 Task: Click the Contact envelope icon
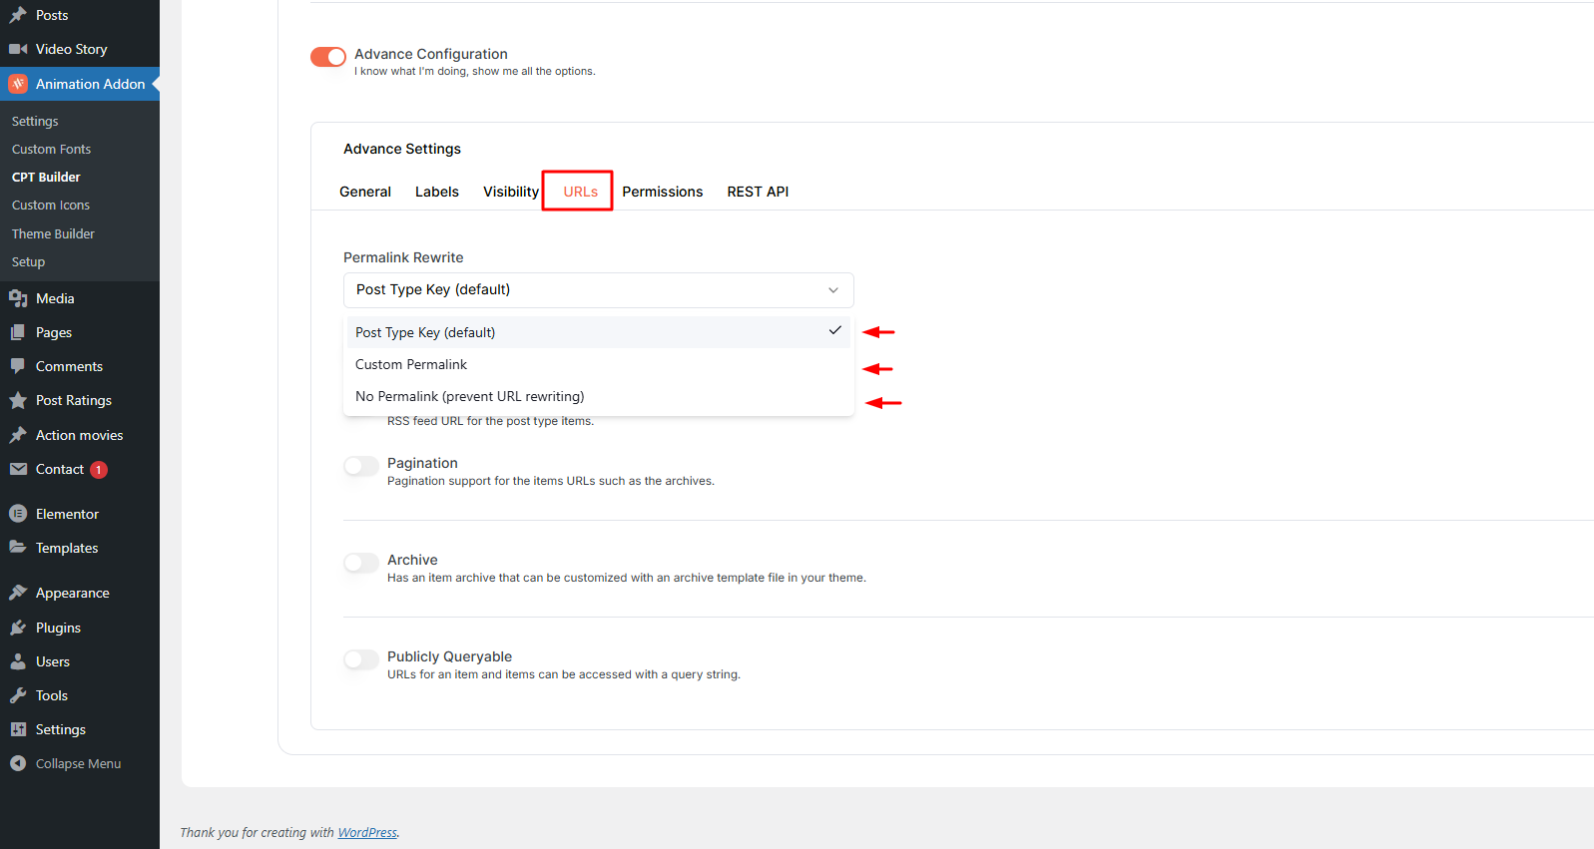[x=18, y=469]
